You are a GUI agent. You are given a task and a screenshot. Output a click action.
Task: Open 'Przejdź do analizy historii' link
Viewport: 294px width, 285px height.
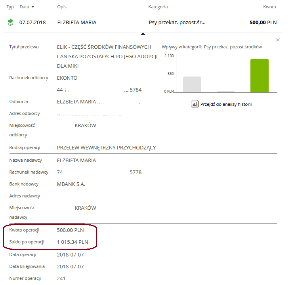click(225, 104)
